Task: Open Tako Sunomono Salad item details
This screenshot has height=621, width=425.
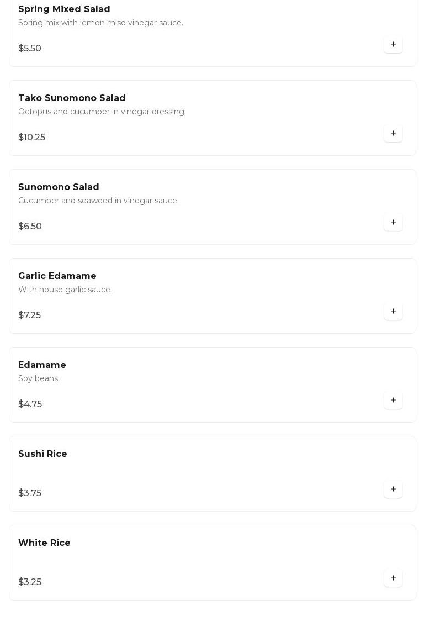Action: click(x=72, y=98)
